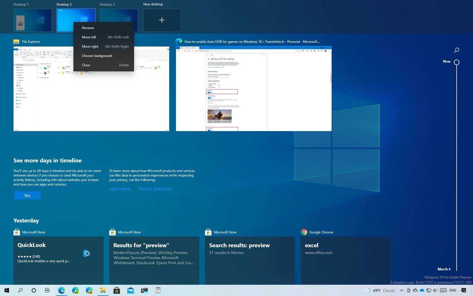The width and height of the screenshot is (473, 296).
Task: Open Action Center notifications icon
Action: (x=464, y=290)
